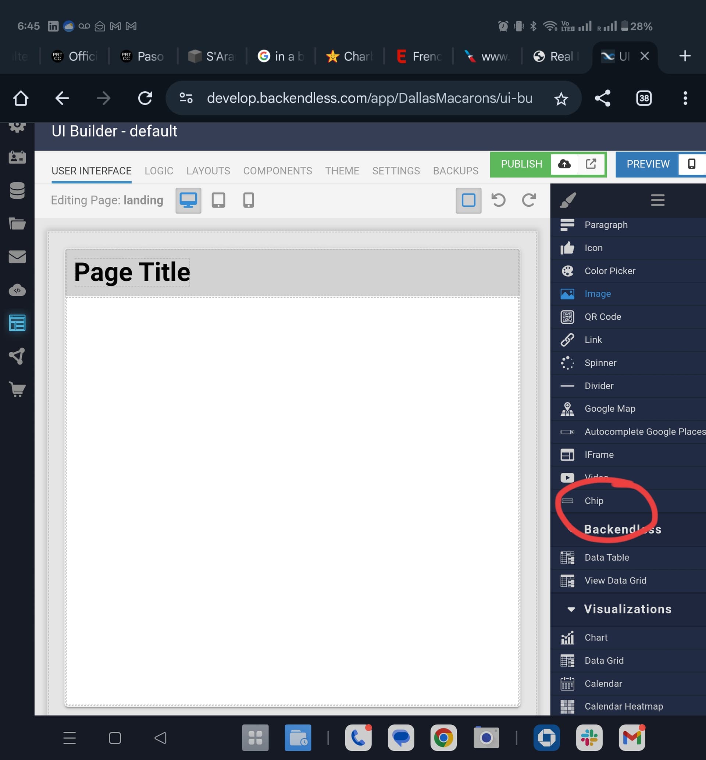Click the PREVIEW button
This screenshot has width=706, height=760.
point(648,164)
